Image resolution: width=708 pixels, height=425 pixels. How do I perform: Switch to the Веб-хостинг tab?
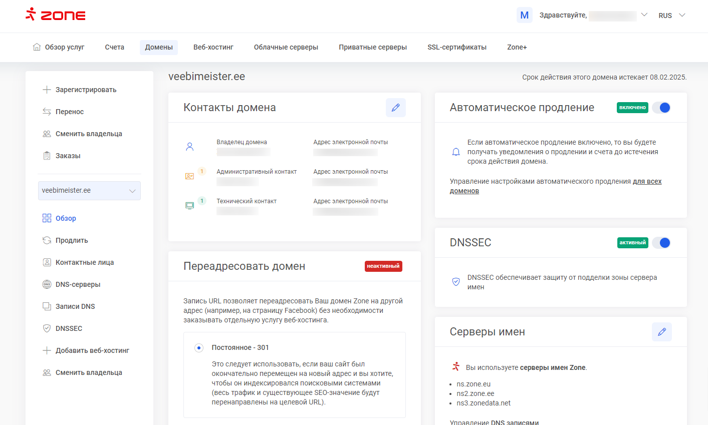point(213,47)
